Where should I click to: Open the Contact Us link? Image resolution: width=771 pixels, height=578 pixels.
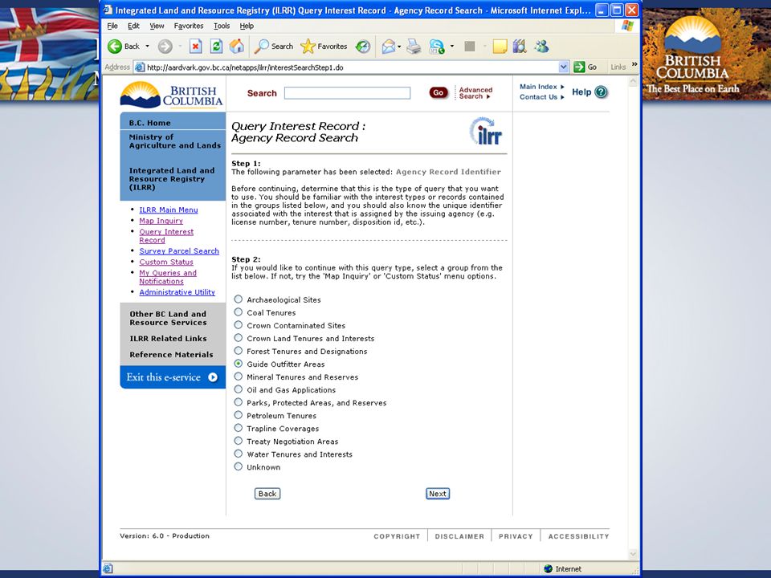coord(541,97)
